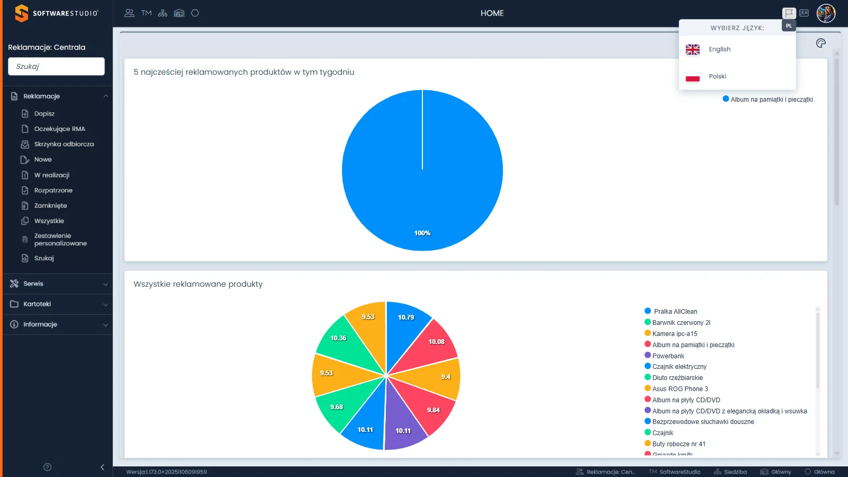
Task: Focus the Szukaj search input field
Action: pos(56,66)
